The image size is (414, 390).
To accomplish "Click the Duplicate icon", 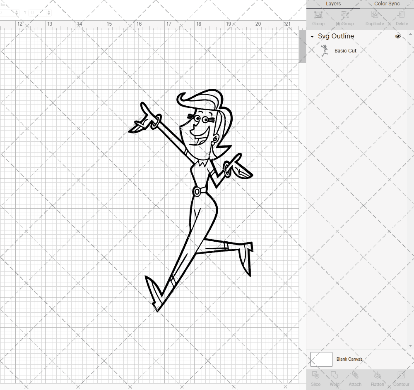I will pos(375,14).
